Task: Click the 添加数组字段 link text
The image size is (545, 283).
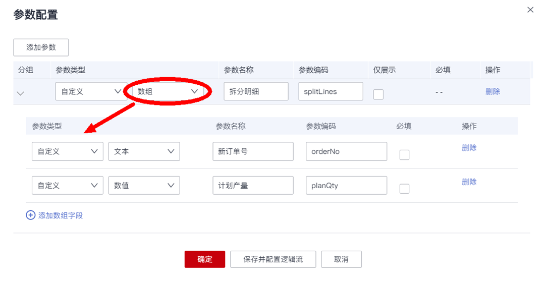Action: coord(61,215)
